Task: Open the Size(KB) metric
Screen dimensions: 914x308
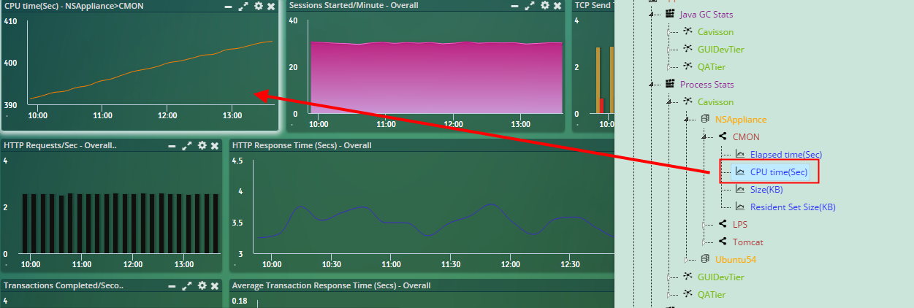Action: coord(766,190)
